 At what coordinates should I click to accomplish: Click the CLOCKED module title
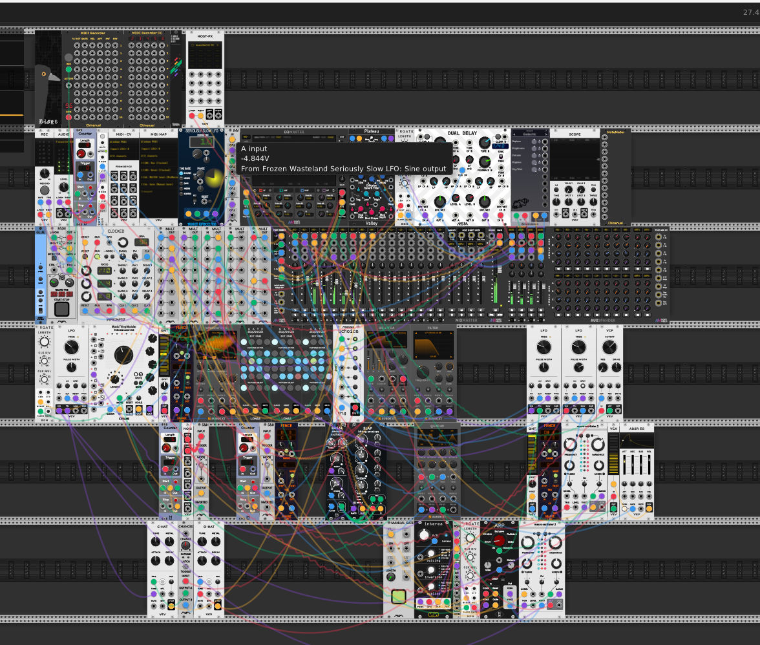click(116, 231)
